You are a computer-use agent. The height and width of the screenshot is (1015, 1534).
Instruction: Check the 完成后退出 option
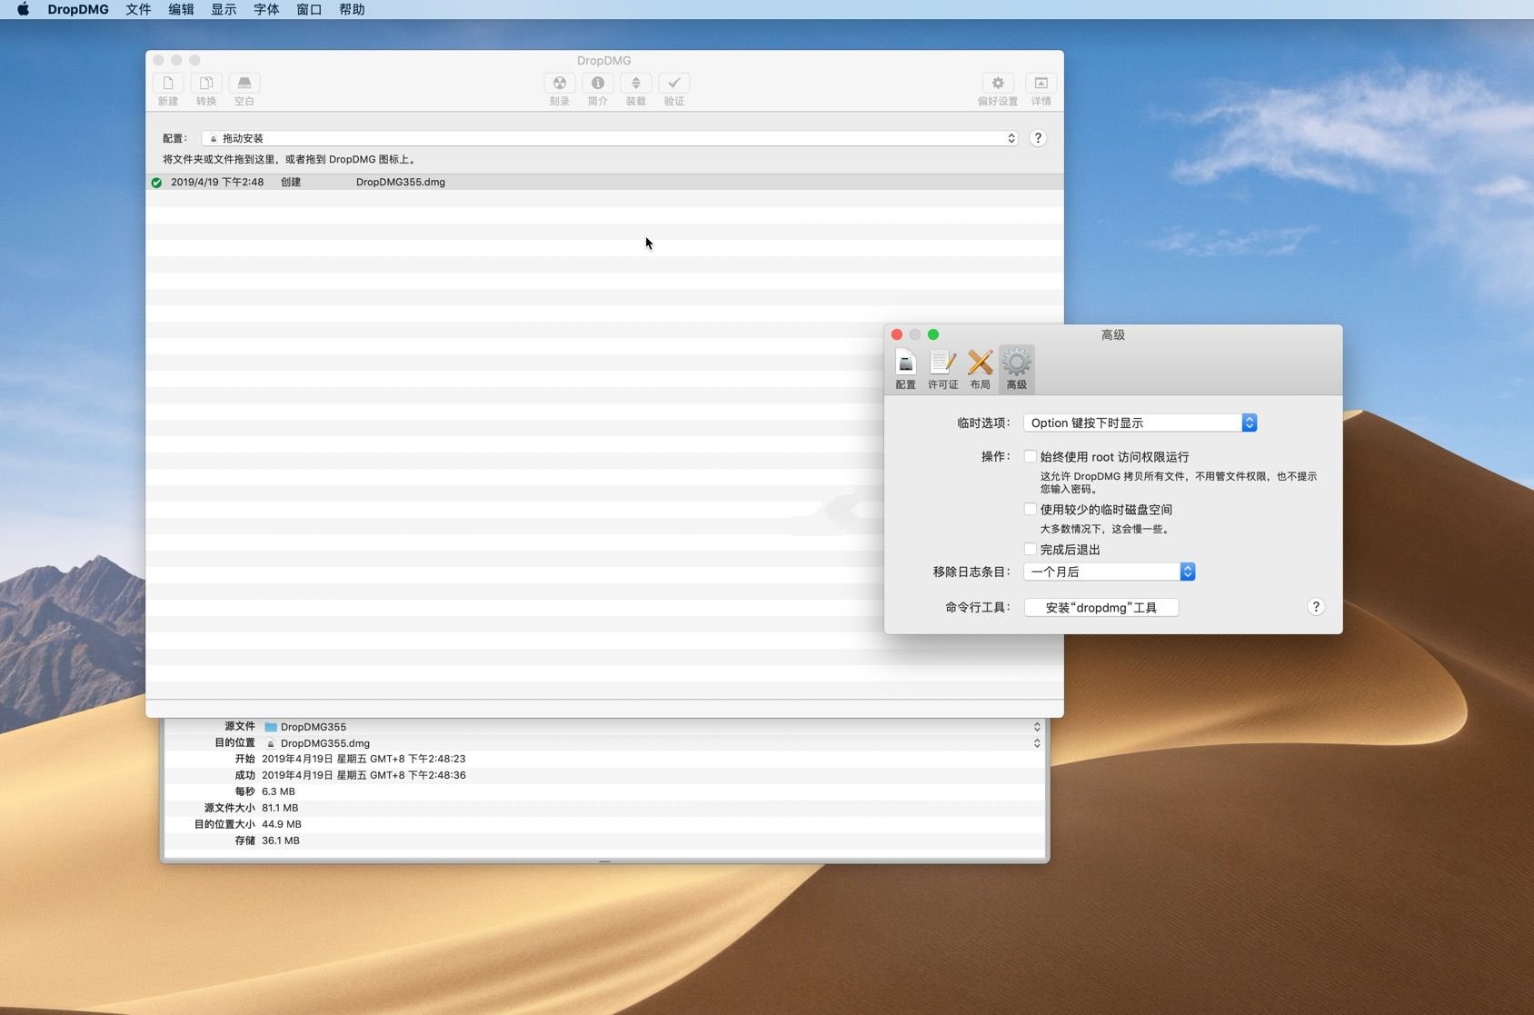tap(1031, 549)
